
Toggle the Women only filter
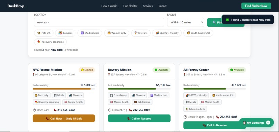coord(117,33)
